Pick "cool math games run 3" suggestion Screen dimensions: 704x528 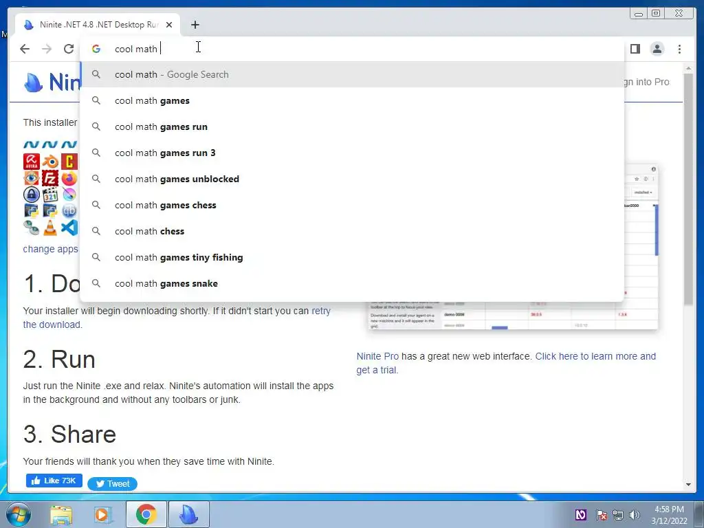point(352,153)
